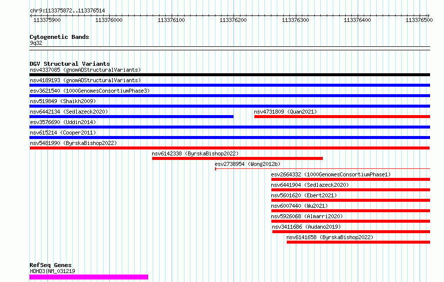
Task: Click the red nsv5601620 bar
Action: 351,201
